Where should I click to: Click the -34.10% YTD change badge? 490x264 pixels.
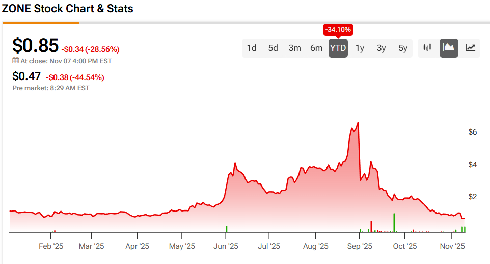(x=338, y=30)
